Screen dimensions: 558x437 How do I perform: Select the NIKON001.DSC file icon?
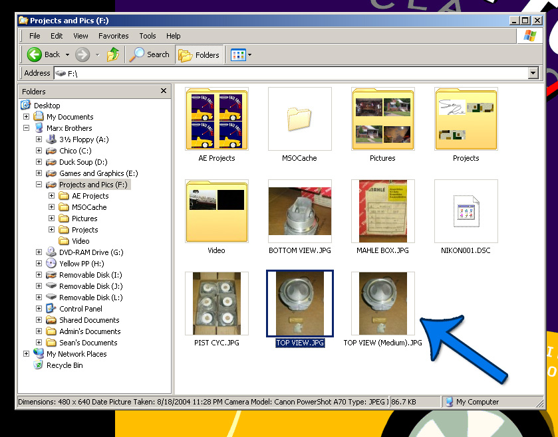(x=466, y=211)
